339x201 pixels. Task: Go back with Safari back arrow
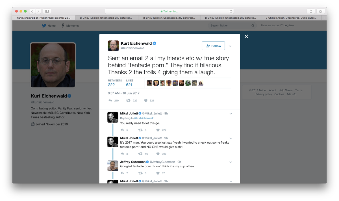pyautogui.click(x=32, y=11)
